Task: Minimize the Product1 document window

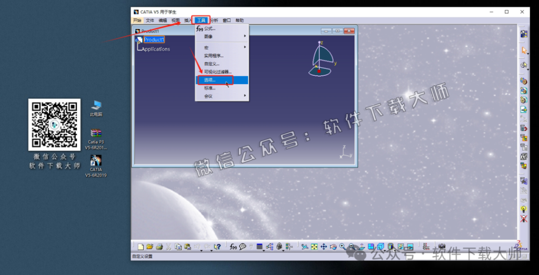Action: tap(326, 31)
